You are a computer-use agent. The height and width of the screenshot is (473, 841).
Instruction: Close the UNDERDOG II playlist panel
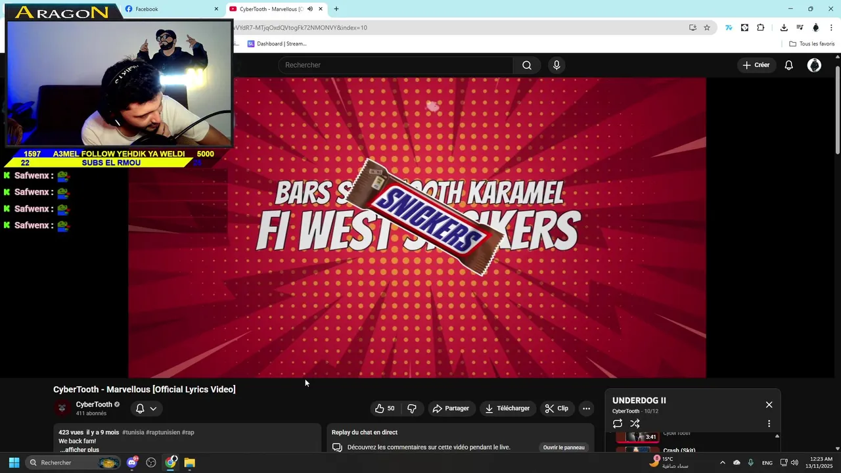coord(769,405)
